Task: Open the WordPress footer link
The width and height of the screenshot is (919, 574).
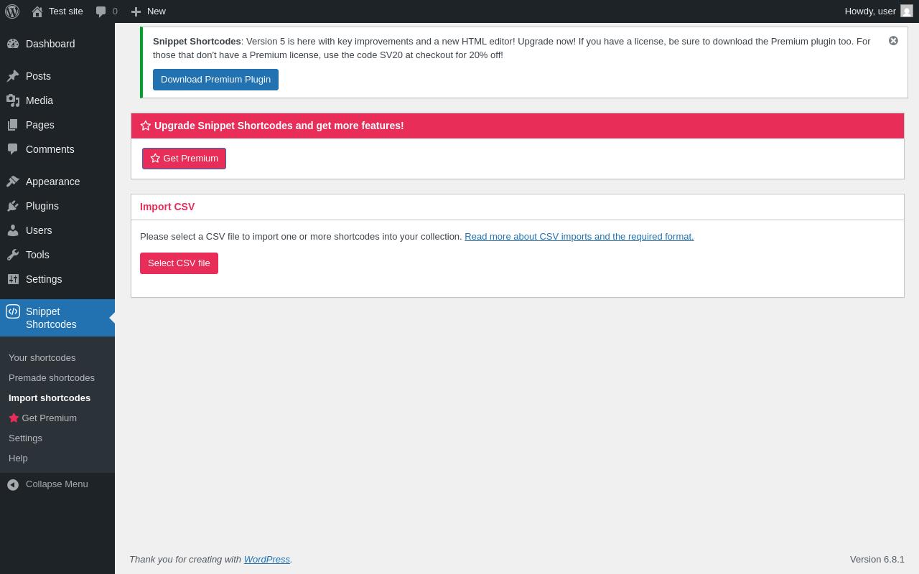Action: 267,560
